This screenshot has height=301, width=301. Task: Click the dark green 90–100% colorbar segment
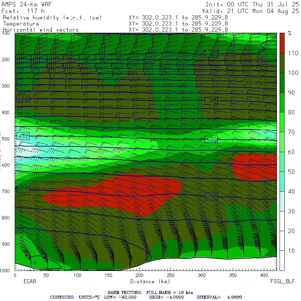pyautogui.click(x=282, y=83)
